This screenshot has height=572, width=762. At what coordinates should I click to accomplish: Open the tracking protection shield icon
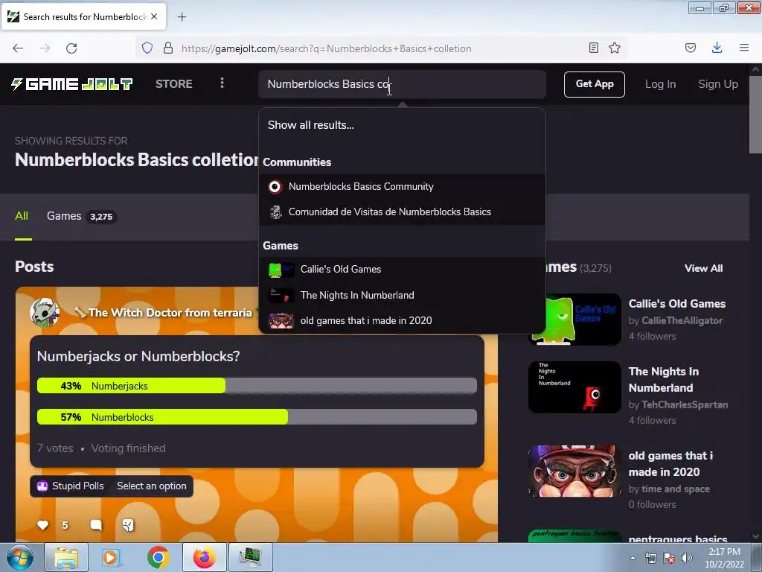(x=147, y=48)
